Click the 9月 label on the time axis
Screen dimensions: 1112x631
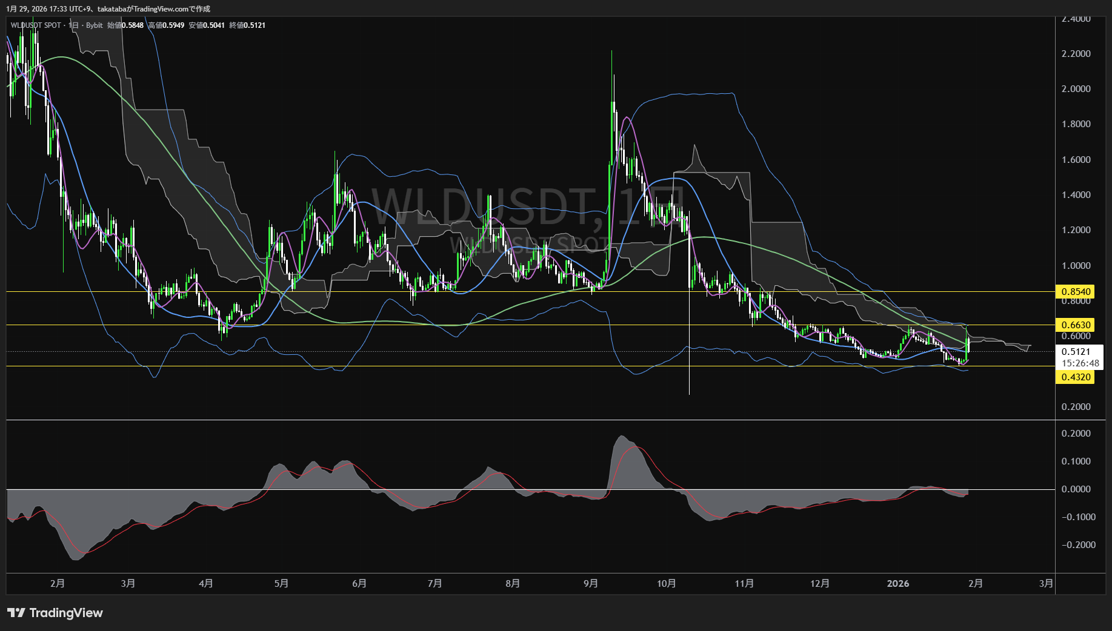click(x=591, y=584)
